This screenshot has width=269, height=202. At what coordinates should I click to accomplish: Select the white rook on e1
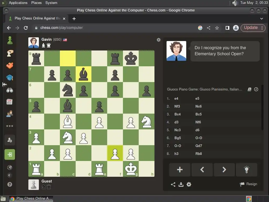click(x=99, y=169)
